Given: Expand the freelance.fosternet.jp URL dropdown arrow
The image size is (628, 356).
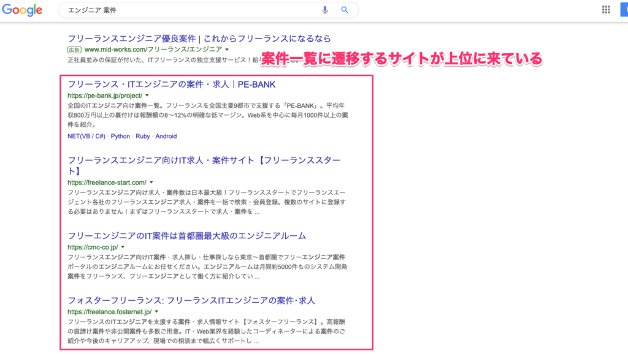Looking at the screenshot, I should pyautogui.click(x=156, y=312).
